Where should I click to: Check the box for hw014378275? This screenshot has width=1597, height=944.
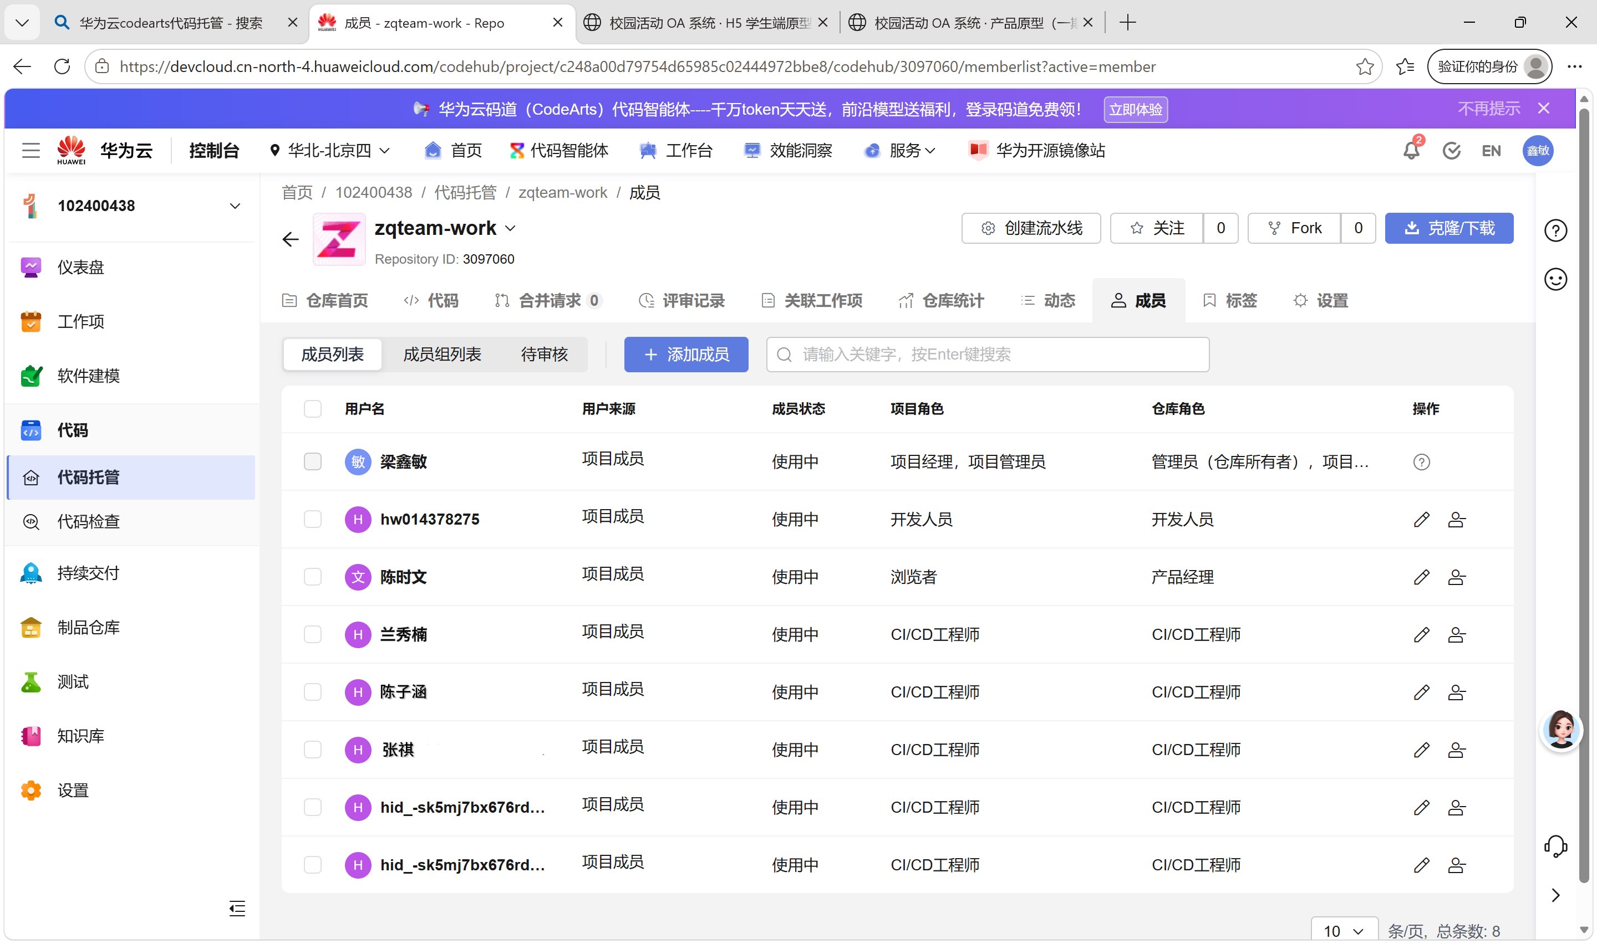point(313,519)
